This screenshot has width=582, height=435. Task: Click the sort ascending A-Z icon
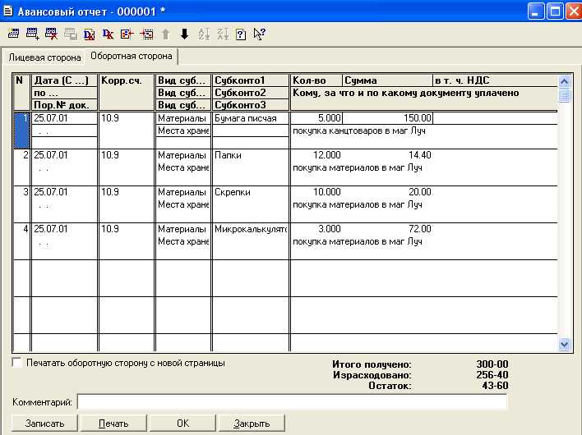pyautogui.click(x=205, y=34)
